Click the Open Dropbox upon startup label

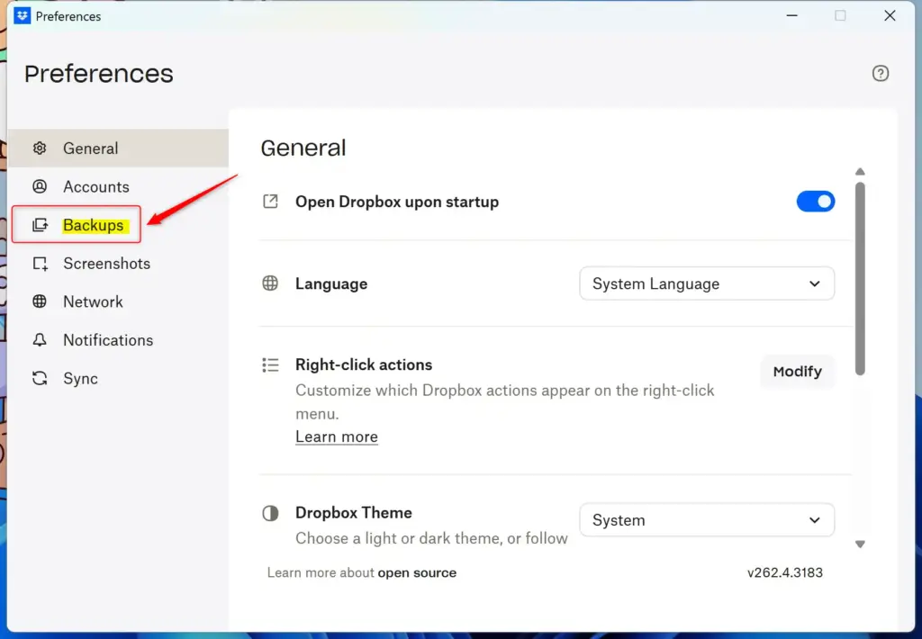[397, 202]
